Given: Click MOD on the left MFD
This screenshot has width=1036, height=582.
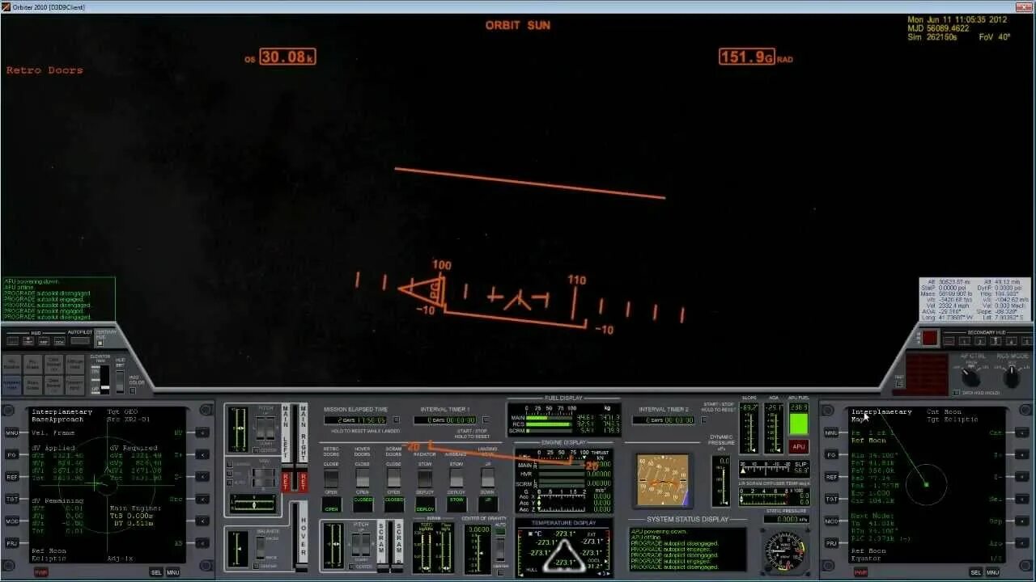Looking at the screenshot, I should coord(12,521).
